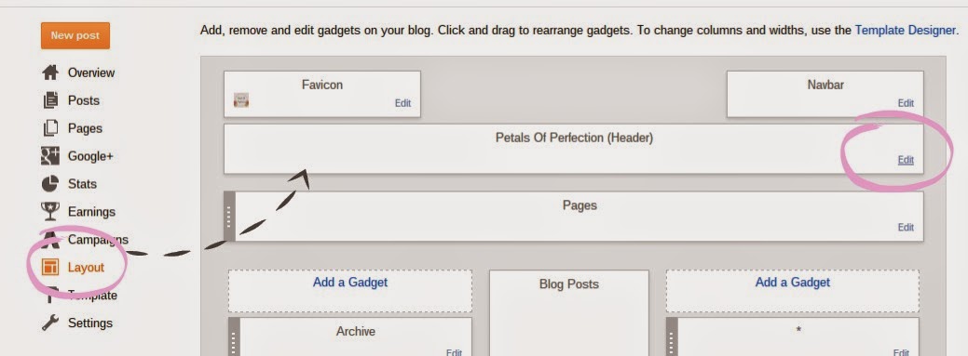Click the Settings wrench icon
The image size is (968, 356).
50,323
